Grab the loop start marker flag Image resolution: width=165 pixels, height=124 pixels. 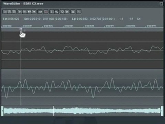[21, 29]
